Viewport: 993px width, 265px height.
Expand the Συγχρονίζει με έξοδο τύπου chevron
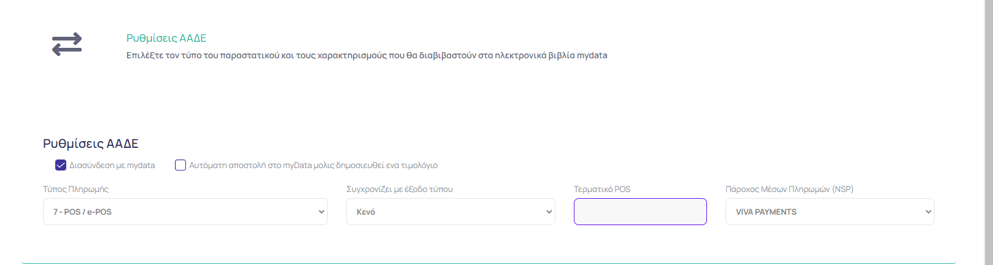coord(549,212)
